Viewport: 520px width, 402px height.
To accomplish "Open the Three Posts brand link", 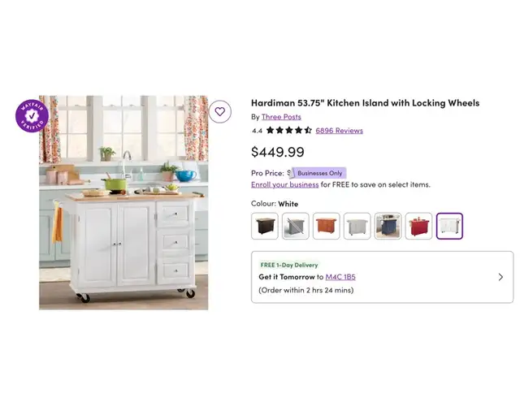I will click(x=281, y=117).
